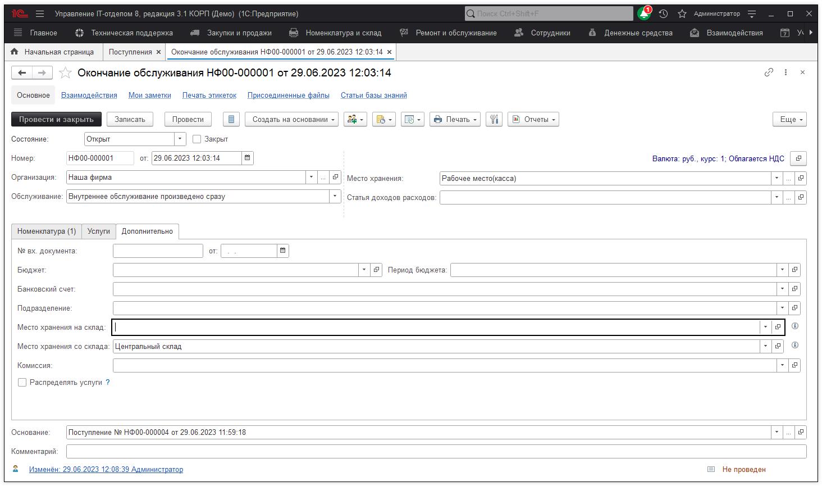Open the Обслуживание dropdown list
The height and width of the screenshot is (486, 822).
point(335,197)
